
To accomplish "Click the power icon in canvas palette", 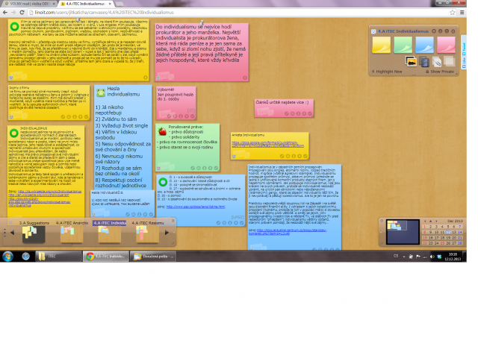I will 453,31.
